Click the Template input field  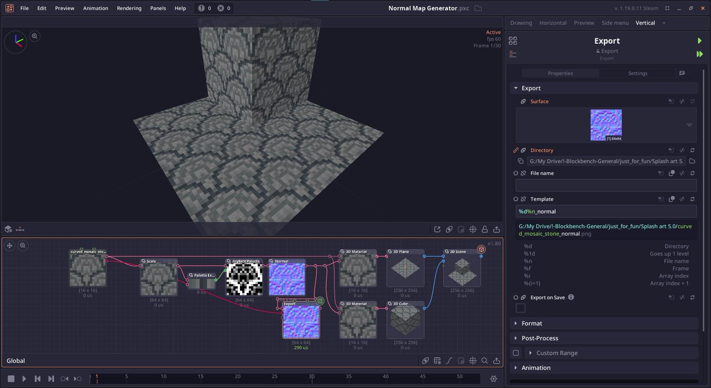coord(606,211)
